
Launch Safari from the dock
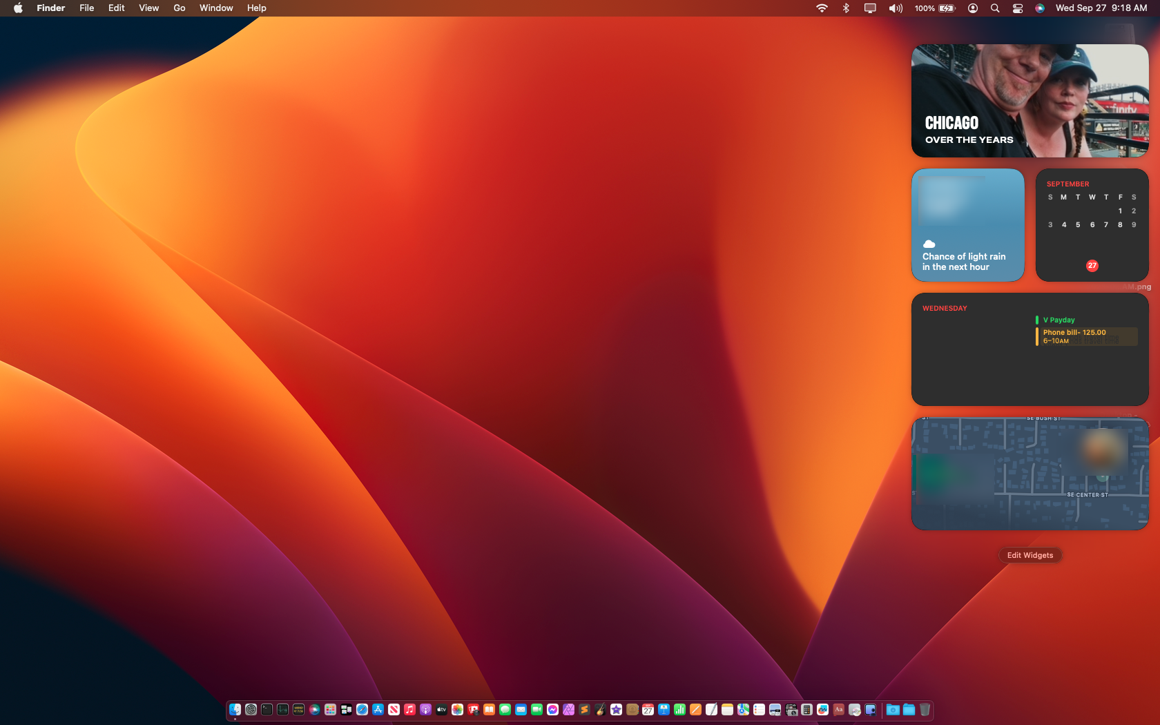click(x=362, y=709)
